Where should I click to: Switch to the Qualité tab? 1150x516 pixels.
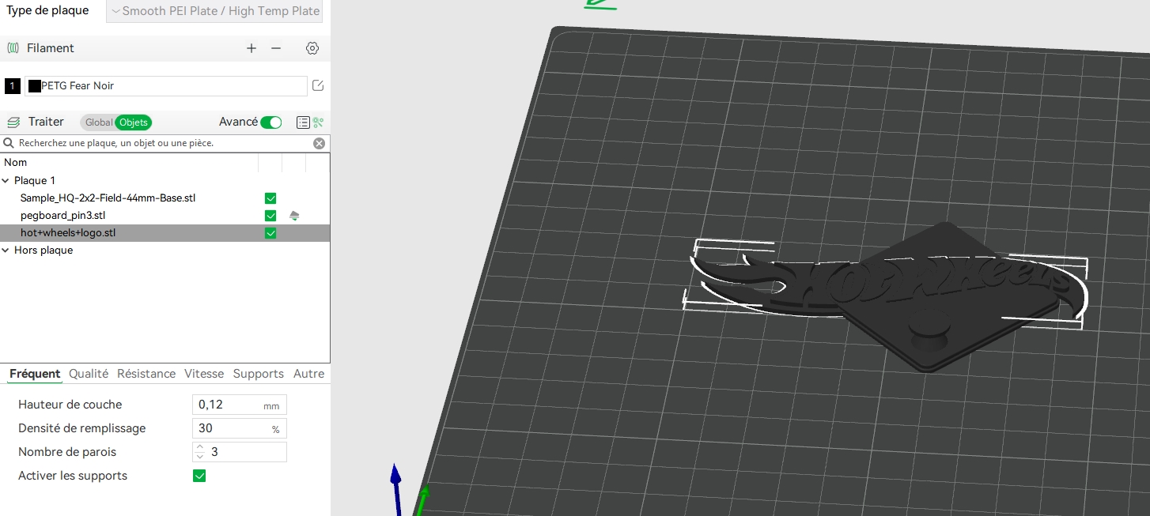(89, 374)
